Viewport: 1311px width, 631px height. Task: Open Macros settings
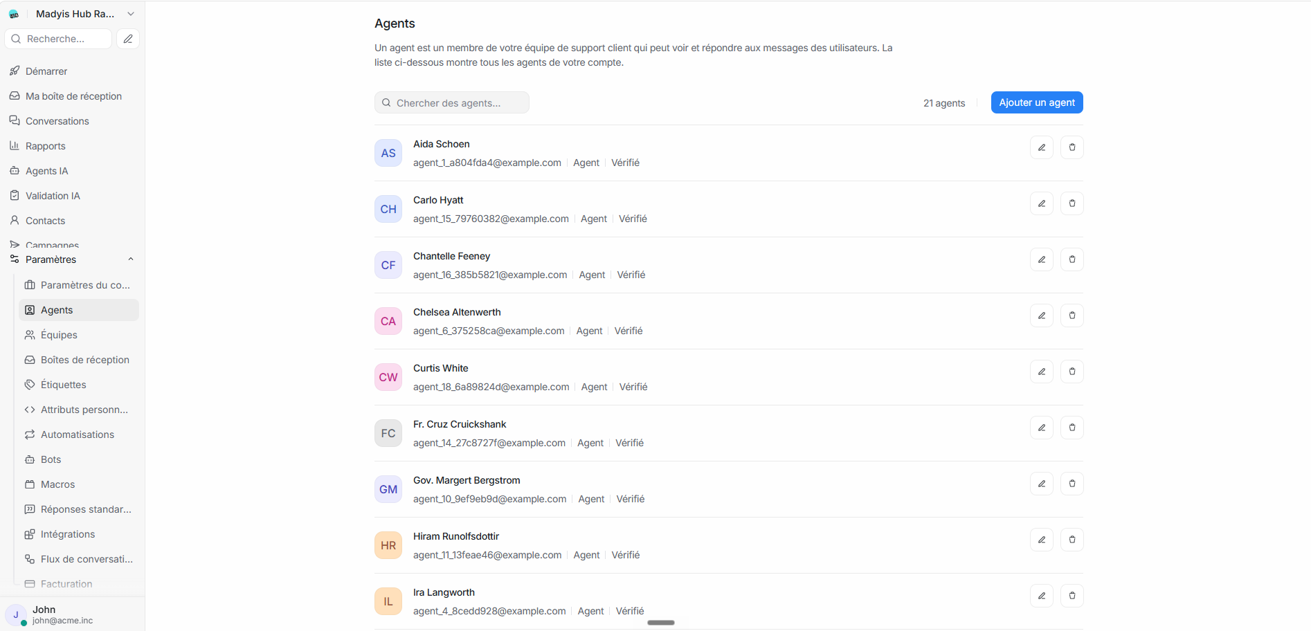coord(79,484)
